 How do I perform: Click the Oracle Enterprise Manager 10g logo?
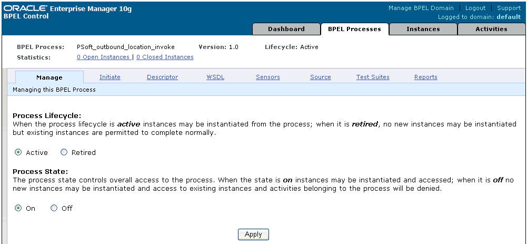(x=67, y=9)
